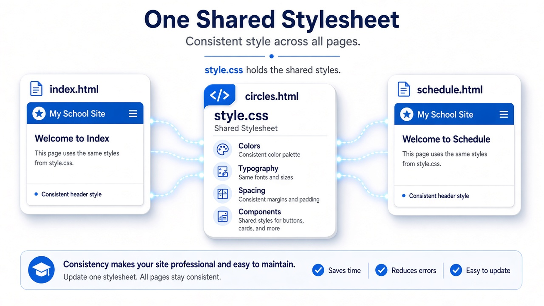The height and width of the screenshot is (306, 544).
Task: Click the Typography icon
Action: (x=223, y=172)
